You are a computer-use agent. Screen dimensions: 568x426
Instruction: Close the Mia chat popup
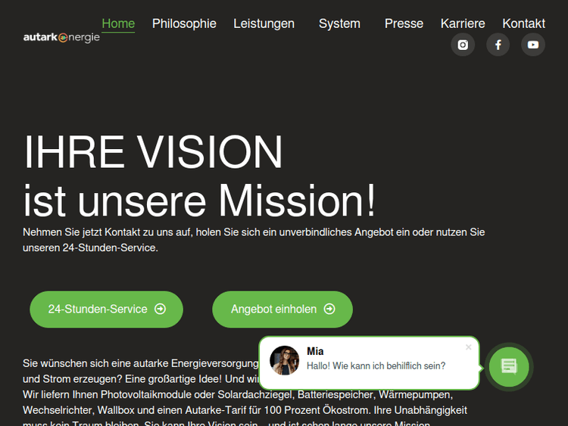point(468,347)
